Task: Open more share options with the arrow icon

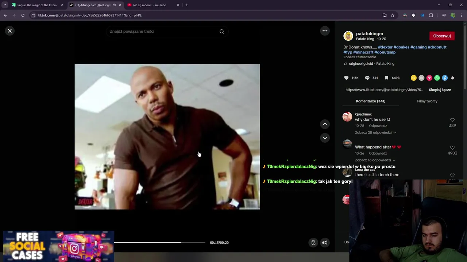Action: click(x=452, y=78)
